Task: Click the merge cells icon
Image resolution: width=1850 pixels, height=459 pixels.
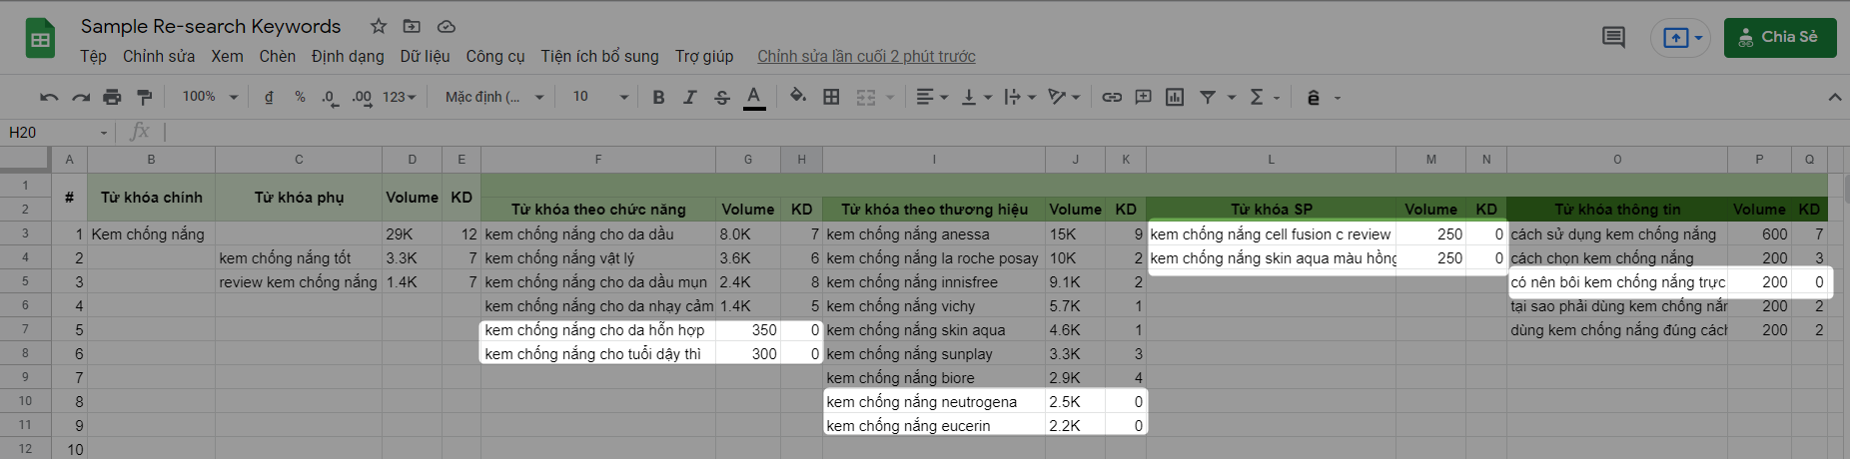Action: pyautogui.click(x=866, y=97)
